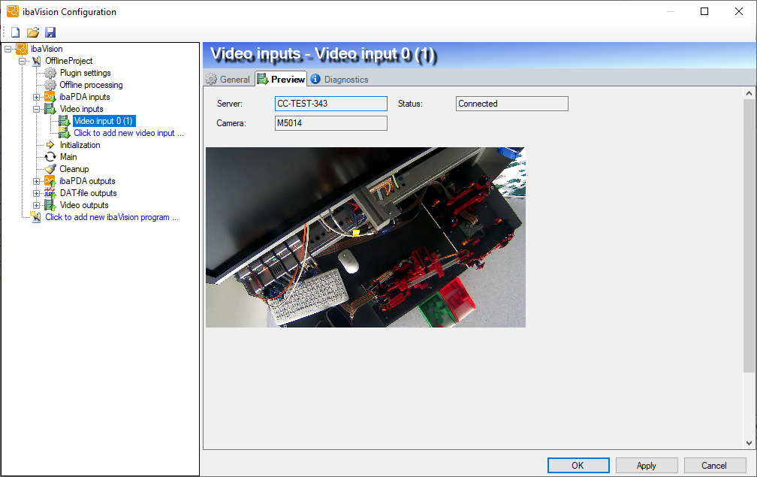
Task: Click the Cancel button
Action: (x=714, y=466)
